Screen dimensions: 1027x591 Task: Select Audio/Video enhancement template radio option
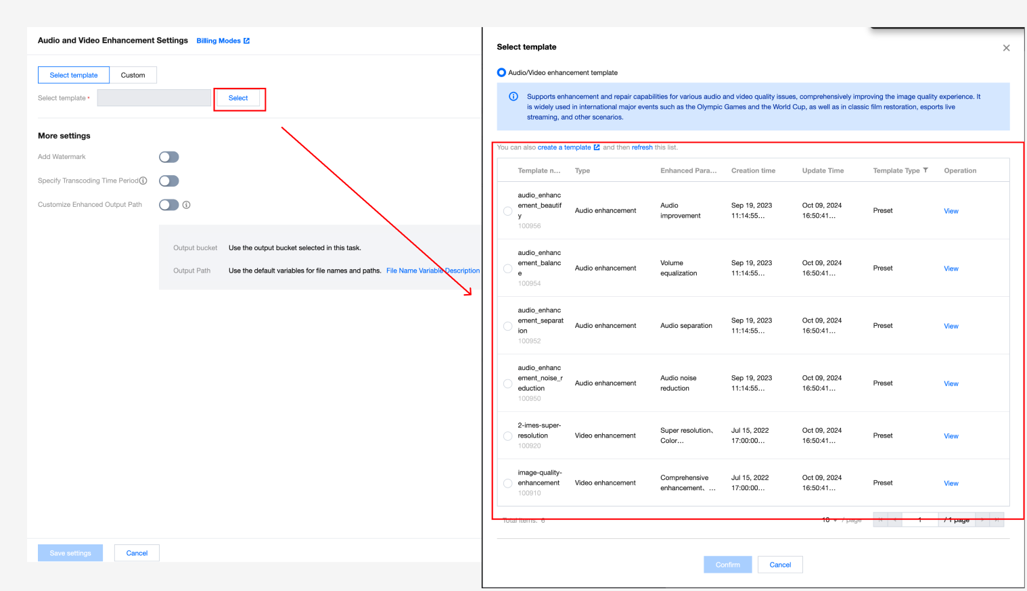pyautogui.click(x=501, y=72)
